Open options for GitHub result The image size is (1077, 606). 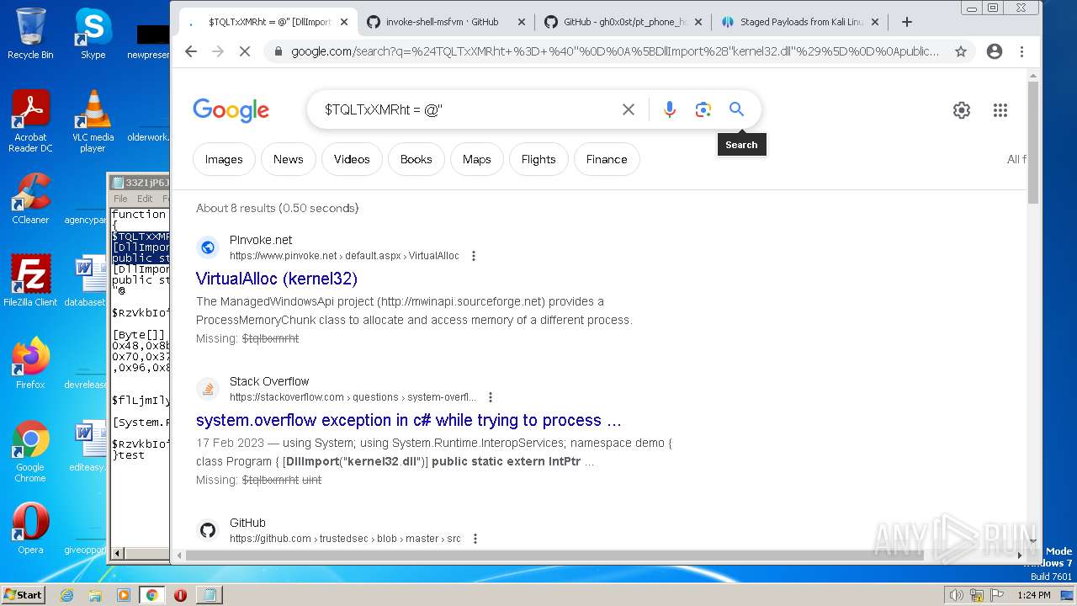point(475,539)
